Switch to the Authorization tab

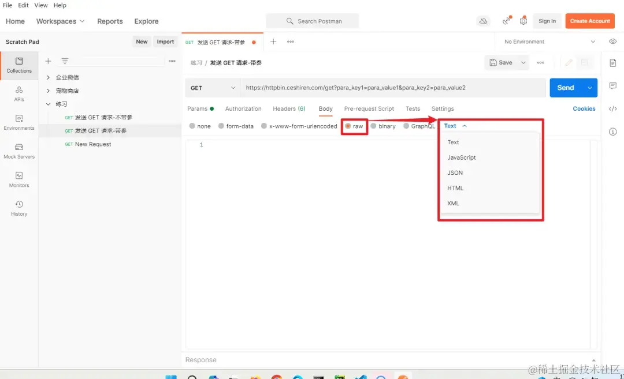(243, 108)
